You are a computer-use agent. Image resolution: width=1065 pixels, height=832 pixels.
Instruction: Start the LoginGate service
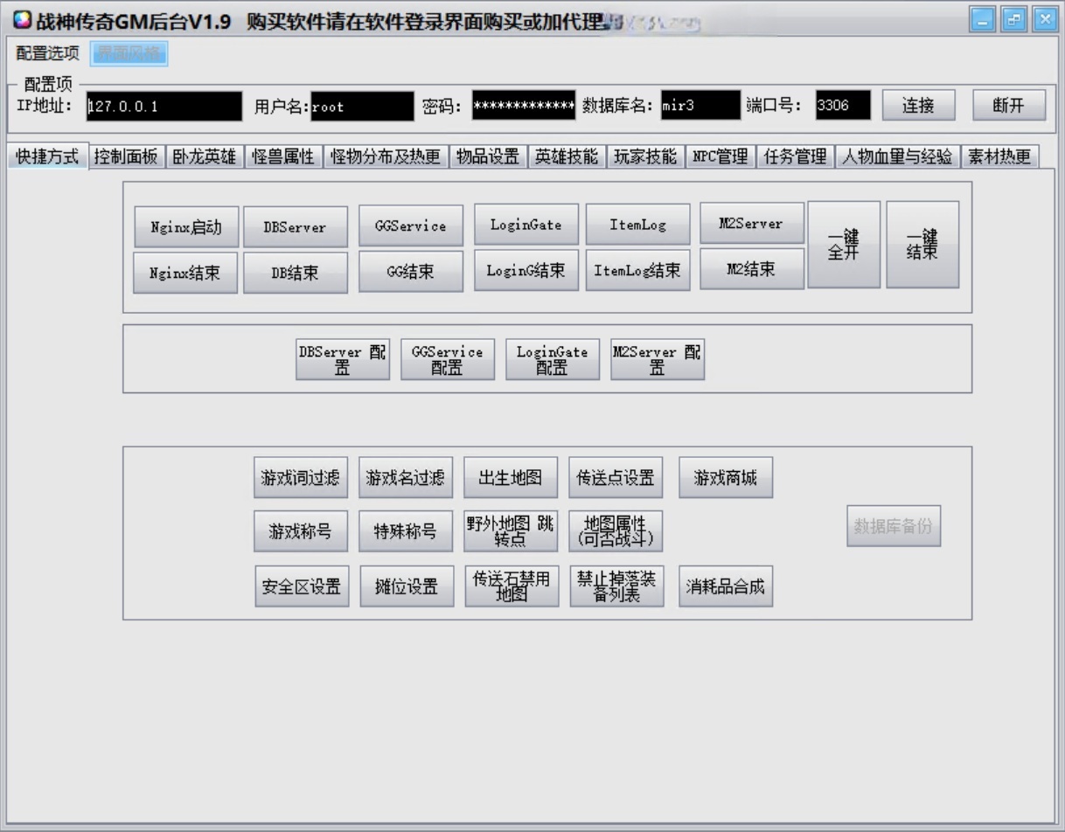coord(526,223)
